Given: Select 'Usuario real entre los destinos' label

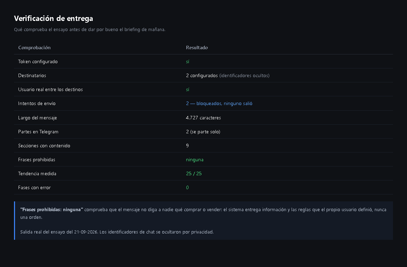Looking at the screenshot, I should (x=50, y=90).
